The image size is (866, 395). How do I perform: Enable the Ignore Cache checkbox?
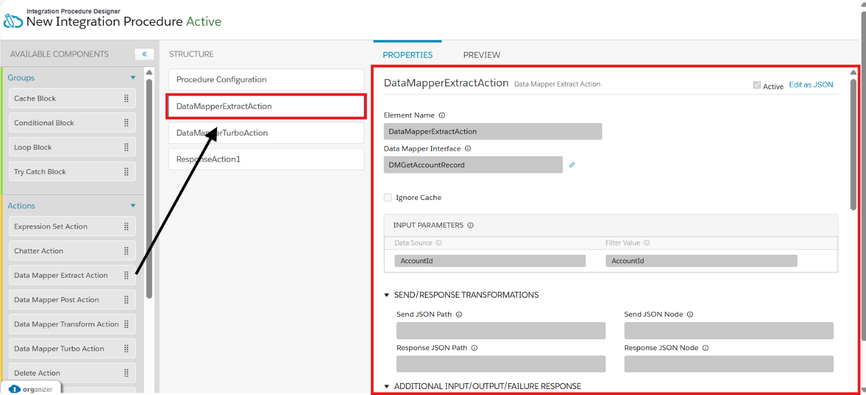pyautogui.click(x=388, y=198)
